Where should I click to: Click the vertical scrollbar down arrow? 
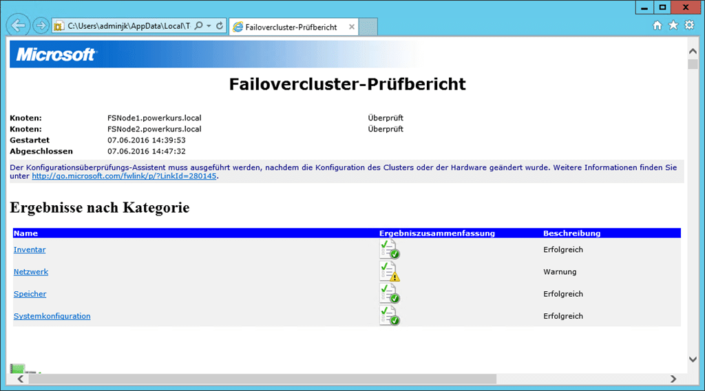(x=693, y=359)
